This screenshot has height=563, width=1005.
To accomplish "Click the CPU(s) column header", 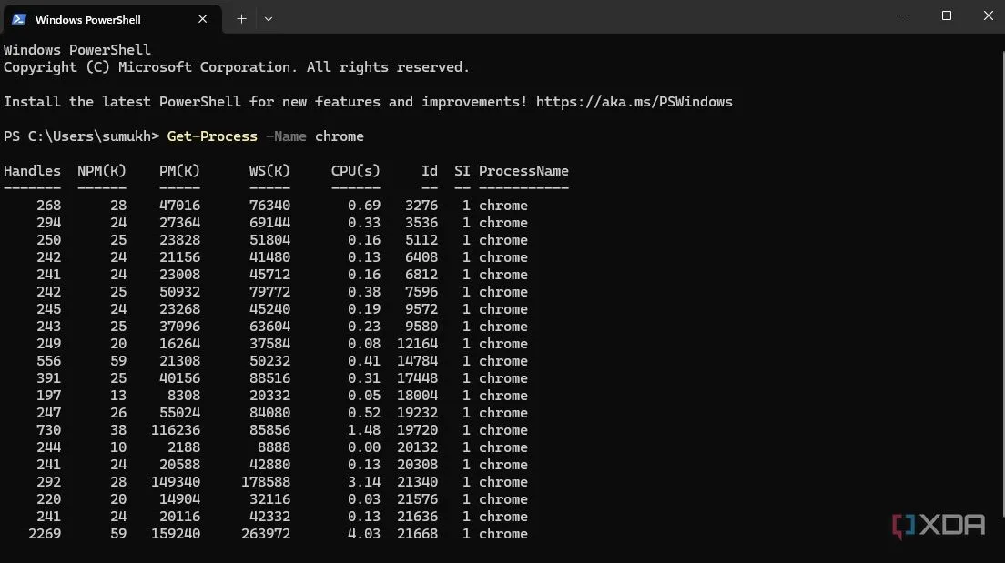I will (x=356, y=171).
